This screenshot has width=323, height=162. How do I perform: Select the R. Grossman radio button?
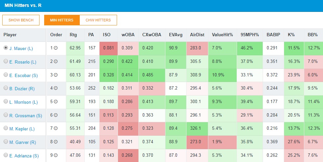pyautogui.click(x=6, y=115)
